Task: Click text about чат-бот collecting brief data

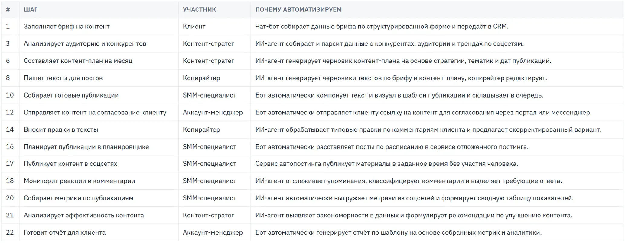Action: pyautogui.click(x=382, y=27)
